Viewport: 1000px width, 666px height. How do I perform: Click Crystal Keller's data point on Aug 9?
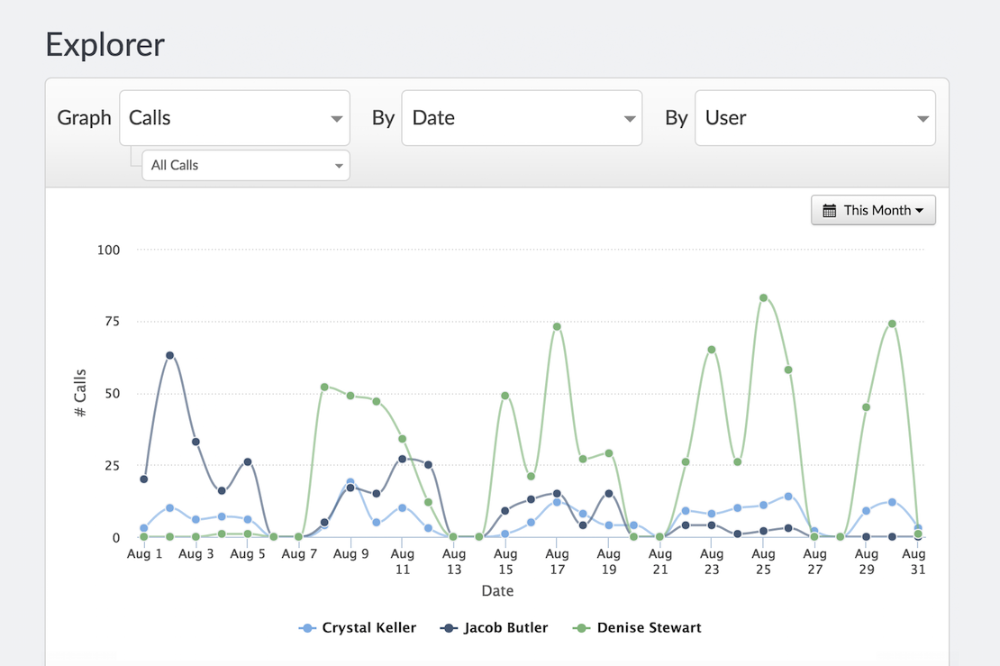point(350,482)
